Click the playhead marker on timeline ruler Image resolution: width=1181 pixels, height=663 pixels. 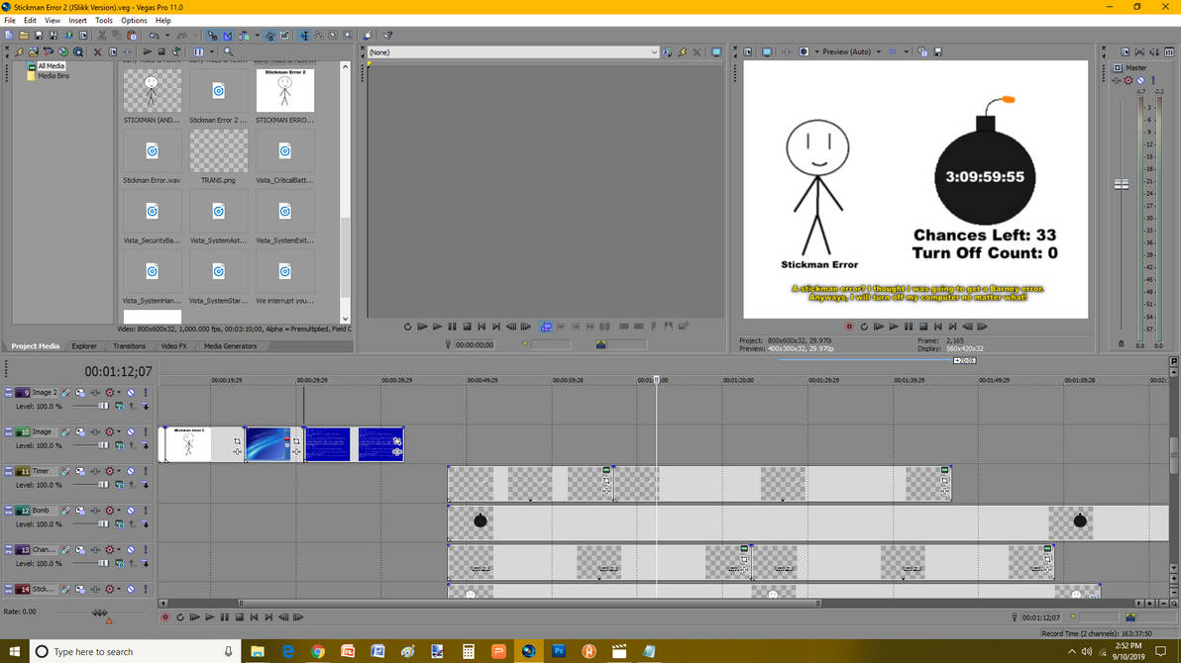click(x=656, y=380)
